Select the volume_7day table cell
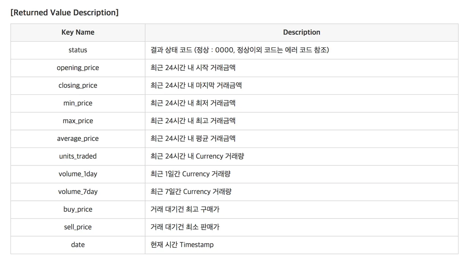 click(78, 191)
